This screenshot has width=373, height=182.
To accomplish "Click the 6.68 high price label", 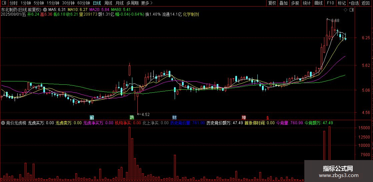I will click(x=335, y=21).
